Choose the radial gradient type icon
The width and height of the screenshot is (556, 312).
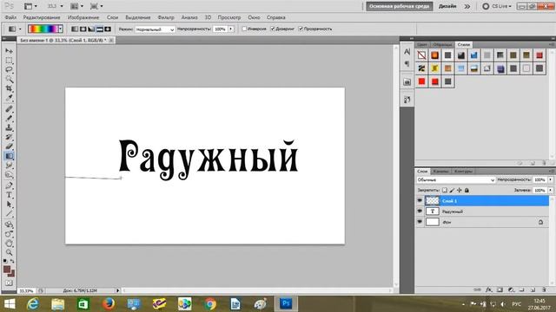(83, 29)
